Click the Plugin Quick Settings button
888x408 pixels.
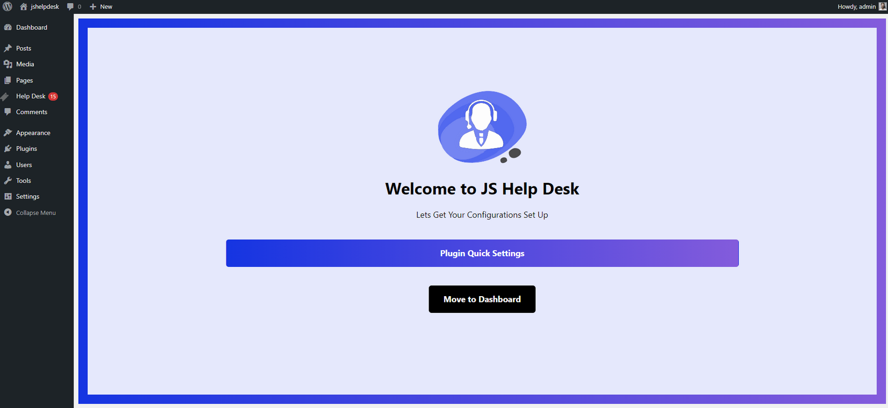click(x=482, y=253)
